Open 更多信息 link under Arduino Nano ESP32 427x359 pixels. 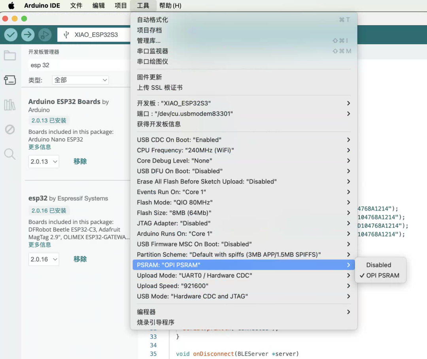pyautogui.click(x=40, y=147)
